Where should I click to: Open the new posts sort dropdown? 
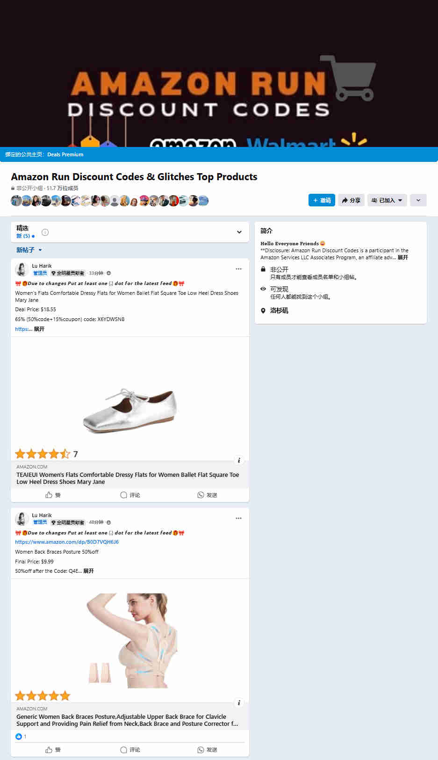(x=29, y=250)
